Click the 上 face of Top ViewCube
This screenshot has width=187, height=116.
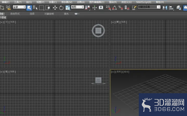pyautogui.click(x=98, y=31)
